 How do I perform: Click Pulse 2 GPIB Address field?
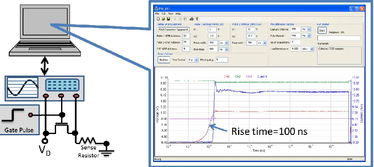point(186,42)
